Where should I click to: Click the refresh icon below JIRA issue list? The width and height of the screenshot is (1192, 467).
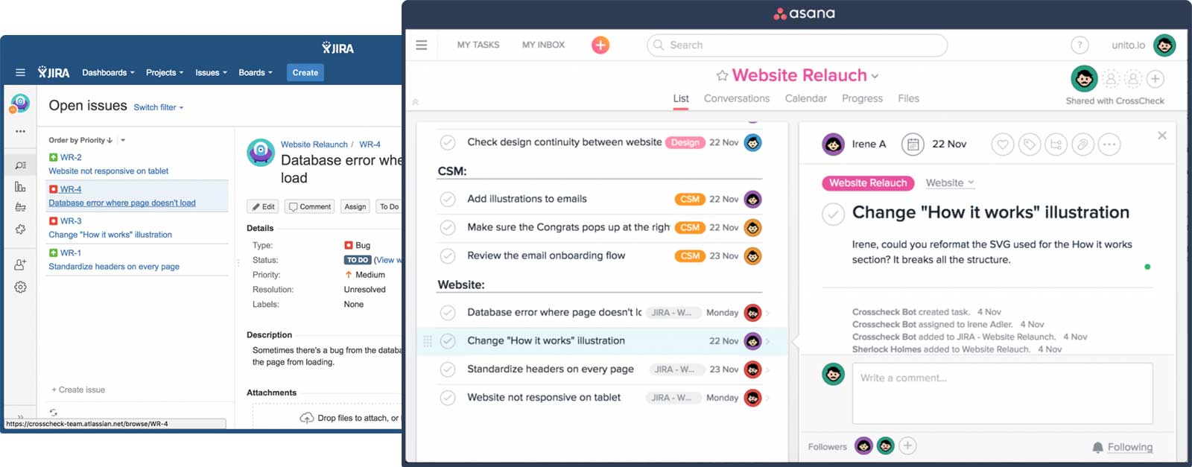click(x=54, y=412)
